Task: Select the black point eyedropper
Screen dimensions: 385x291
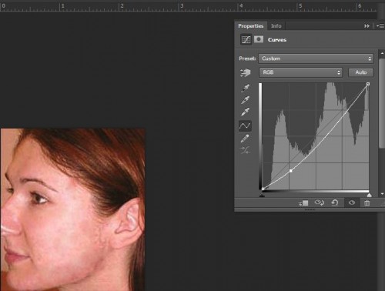Action: click(245, 88)
